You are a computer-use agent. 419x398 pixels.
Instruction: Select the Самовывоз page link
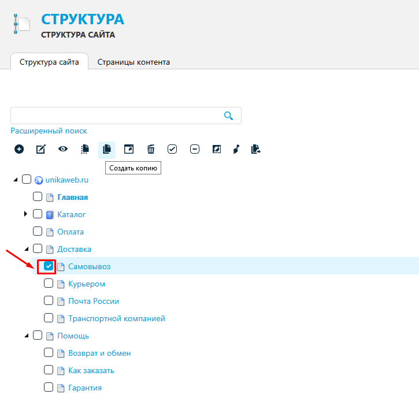(x=89, y=266)
